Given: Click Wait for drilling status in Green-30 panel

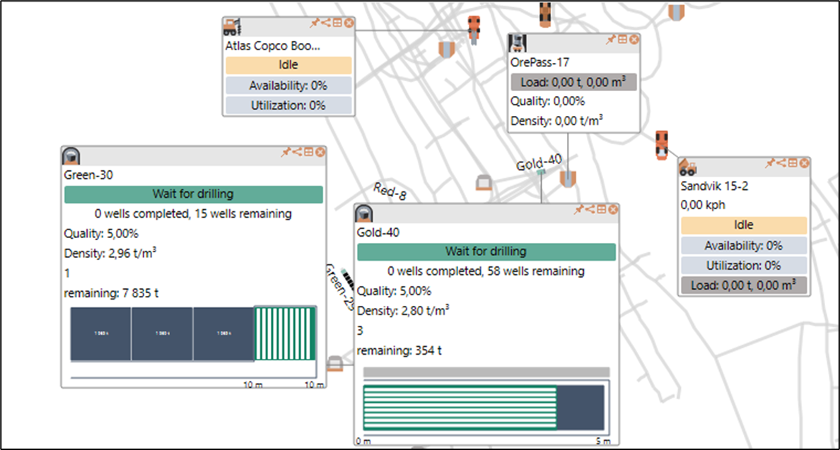Looking at the screenshot, I should pyautogui.click(x=194, y=194).
